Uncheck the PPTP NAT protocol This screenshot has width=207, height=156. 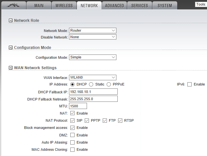click(x=87, y=120)
